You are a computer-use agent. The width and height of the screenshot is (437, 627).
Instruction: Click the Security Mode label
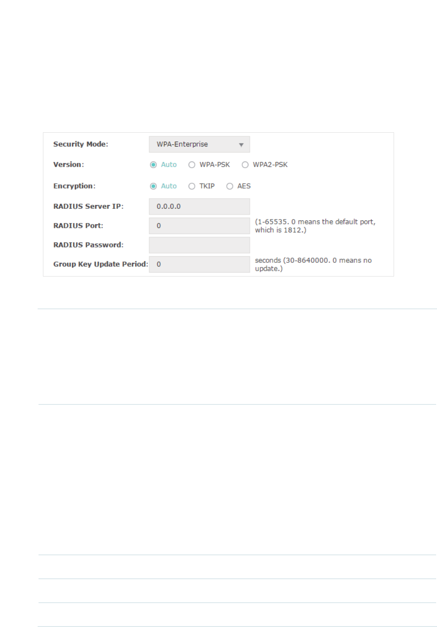coord(81,144)
